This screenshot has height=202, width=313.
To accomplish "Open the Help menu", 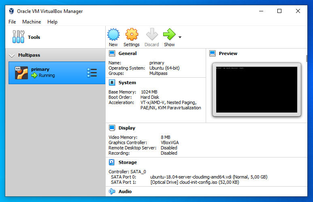I will [52, 22].
